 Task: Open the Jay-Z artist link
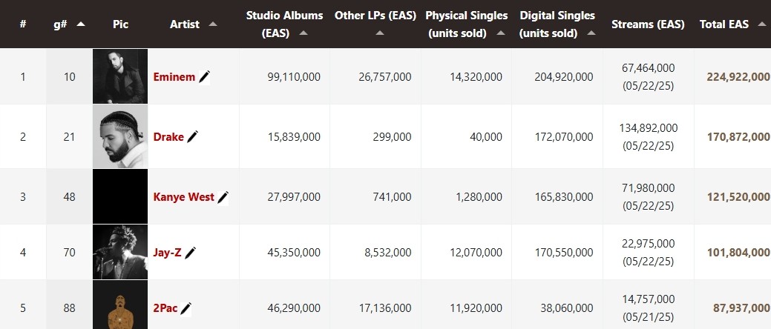click(x=167, y=253)
